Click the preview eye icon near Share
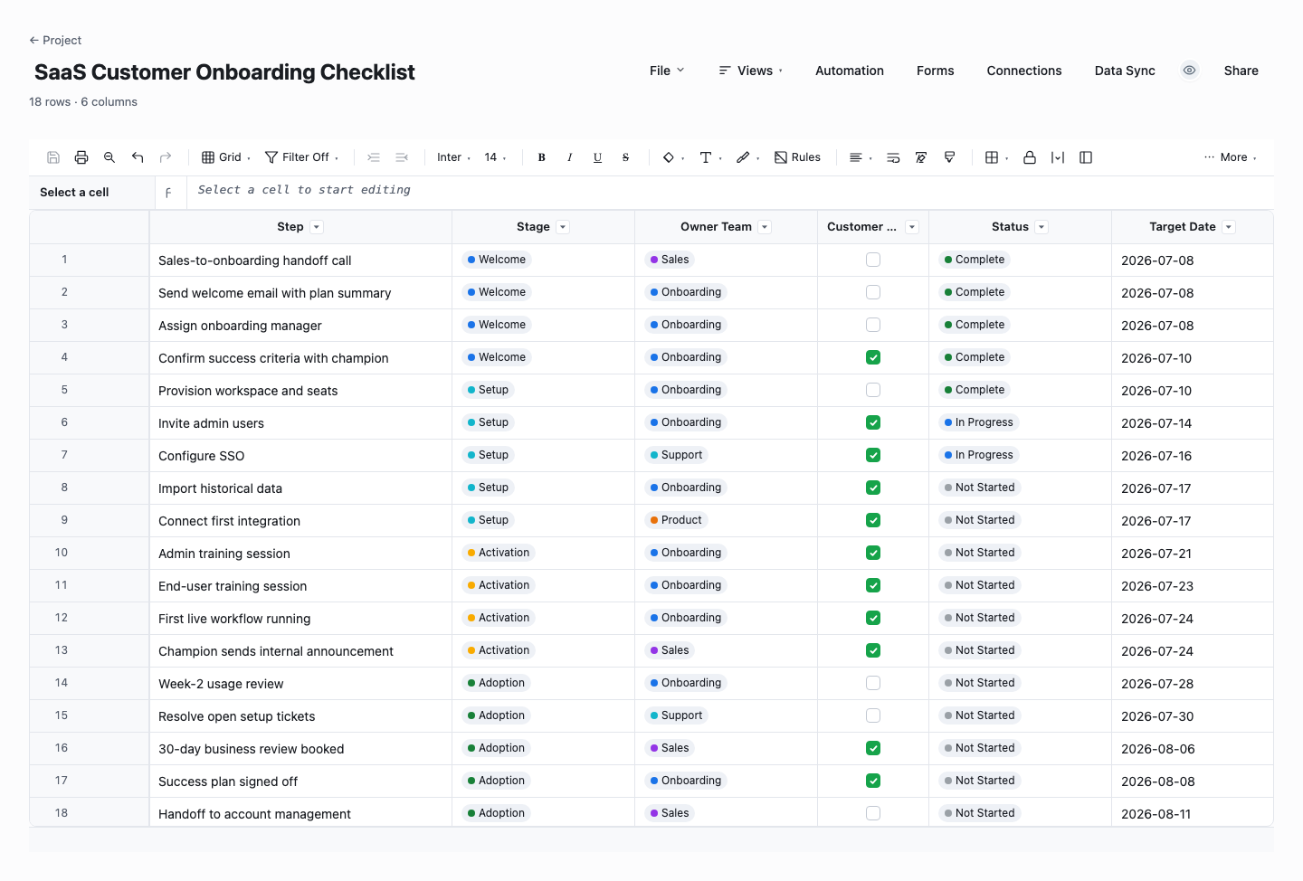Image resolution: width=1303 pixels, height=881 pixels. point(1190,71)
